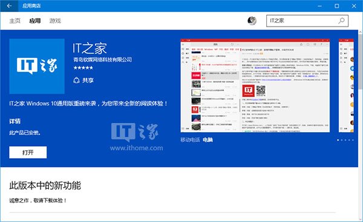Open publisher 青岛软媒网络科技有限公司 link

(103, 60)
